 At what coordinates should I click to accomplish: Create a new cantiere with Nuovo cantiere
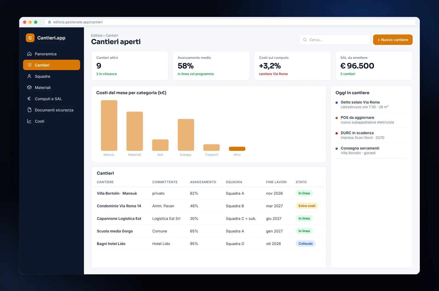pyautogui.click(x=393, y=40)
